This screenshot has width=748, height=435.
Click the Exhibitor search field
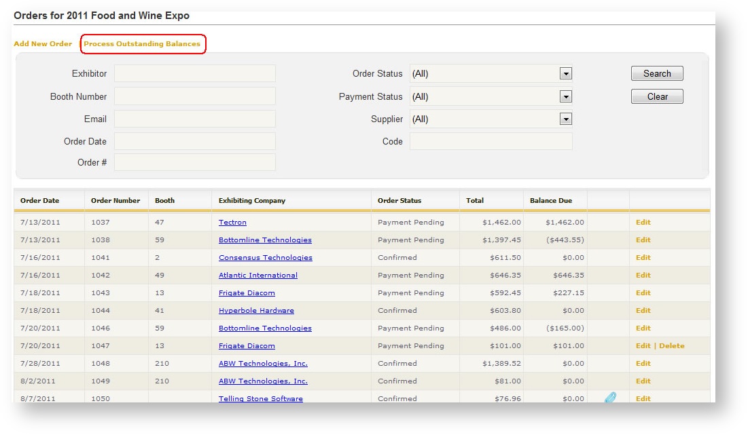pos(195,73)
